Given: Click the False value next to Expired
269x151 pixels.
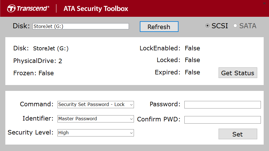Looking at the screenshot, I should pos(192,72).
